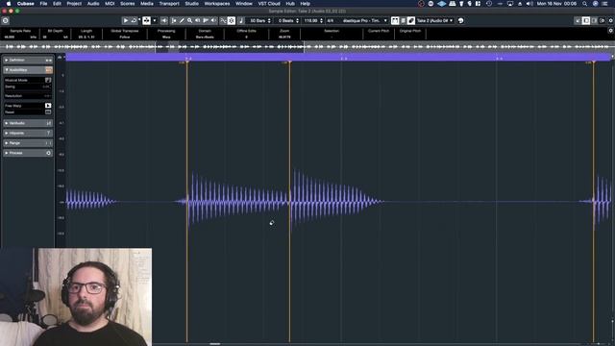Select the Draw pencil tool
The height and width of the screenshot is (346, 615).
(182, 20)
